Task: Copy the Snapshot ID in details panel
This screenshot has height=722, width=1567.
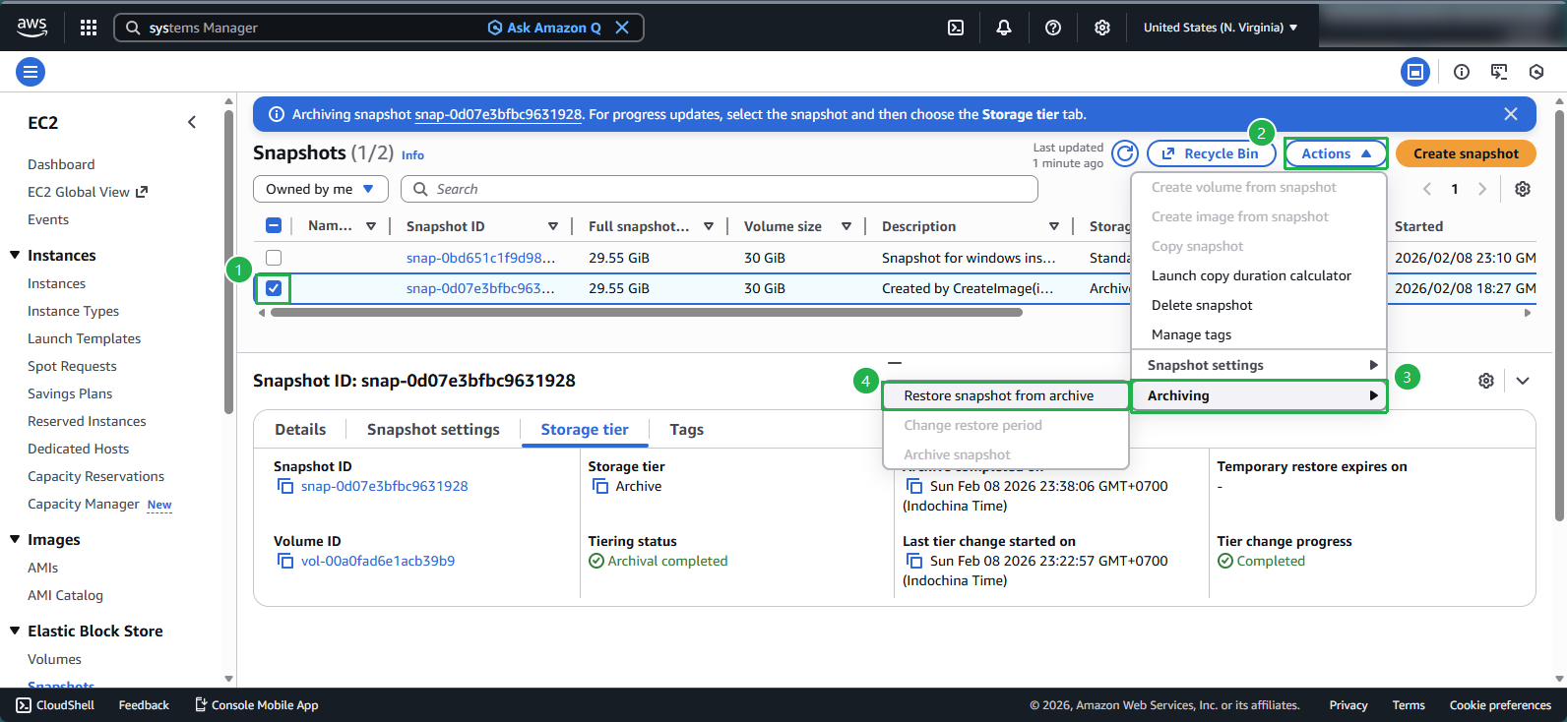Action: 285,486
